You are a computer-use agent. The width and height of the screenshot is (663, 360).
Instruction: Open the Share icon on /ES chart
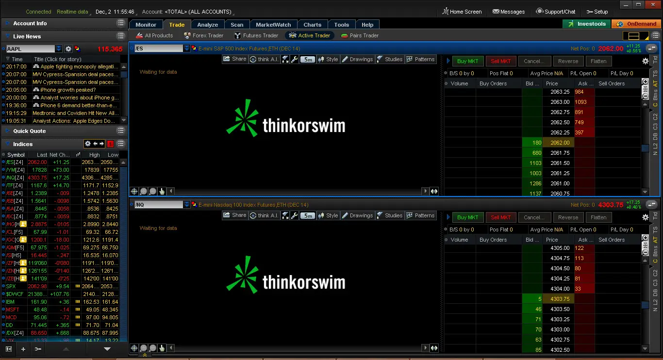pyautogui.click(x=235, y=59)
